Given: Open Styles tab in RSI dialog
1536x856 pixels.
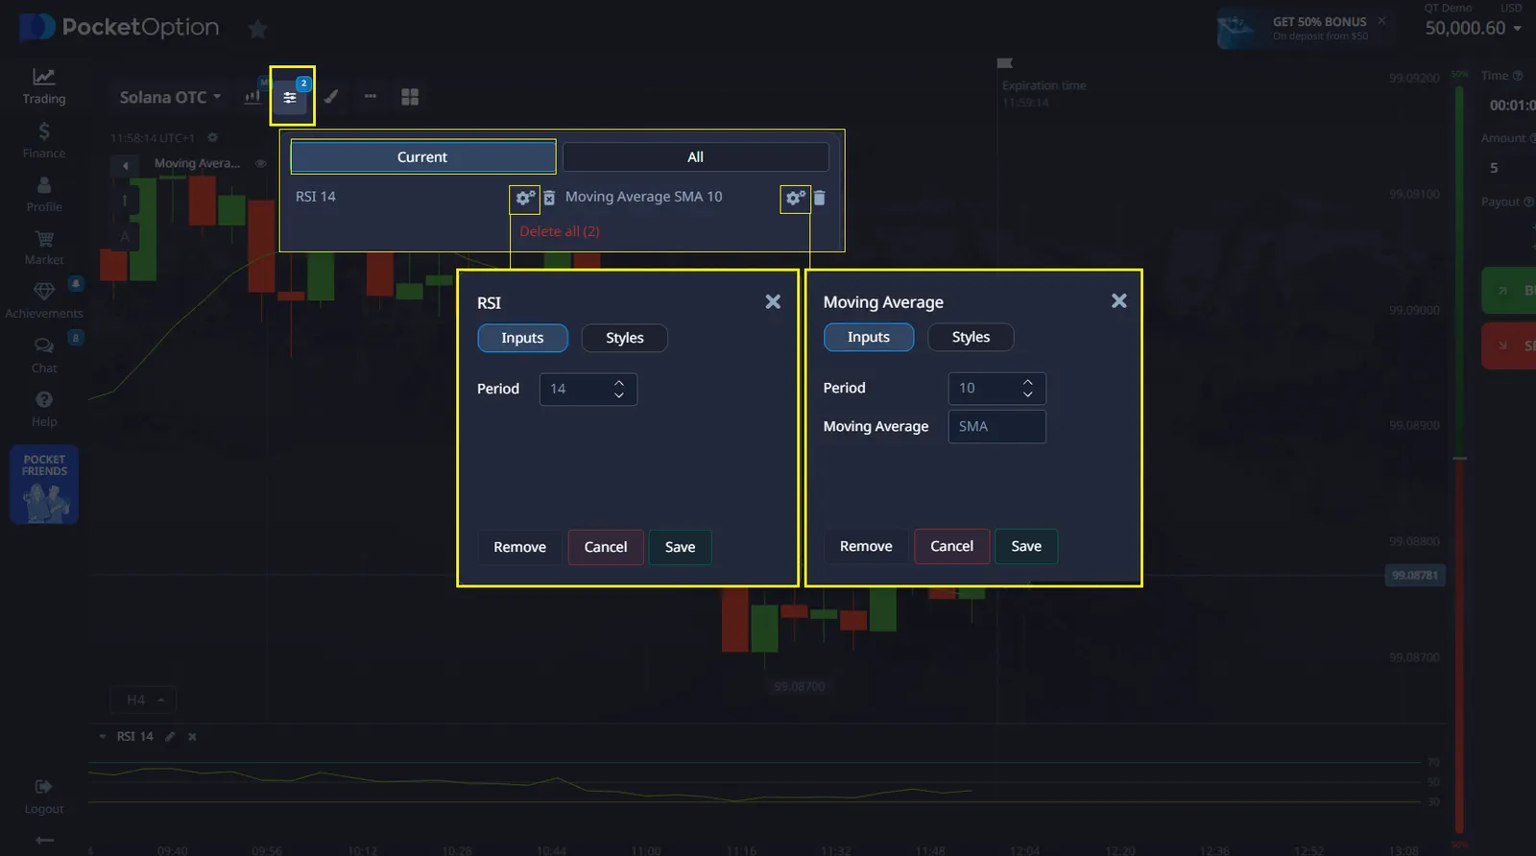Looking at the screenshot, I should pyautogui.click(x=624, y=338).
